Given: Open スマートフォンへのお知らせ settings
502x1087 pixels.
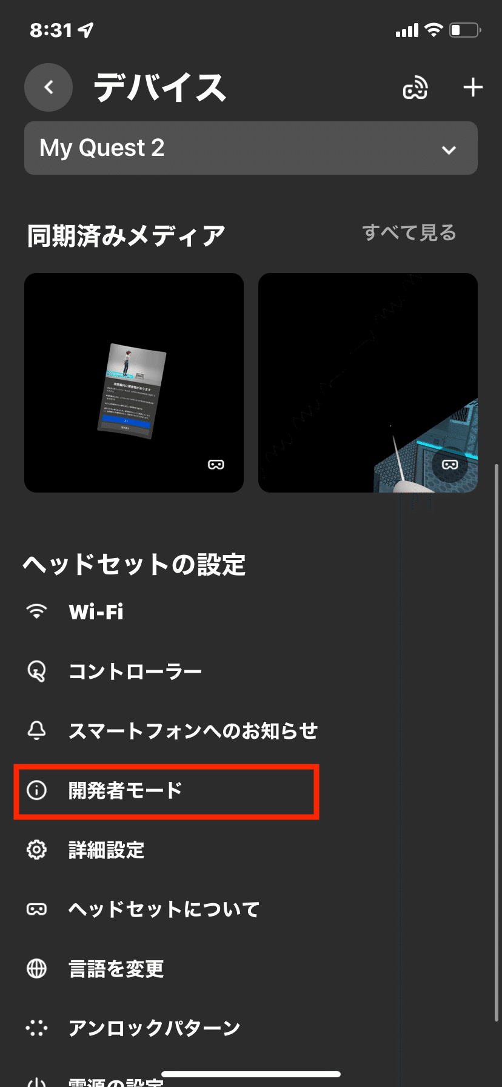Looking at the screenshot, I should click(251, 730).
